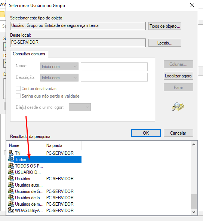Click the Todos group icon
The height and width of the screenshot is (221, 203).
(x=11, y=159)
